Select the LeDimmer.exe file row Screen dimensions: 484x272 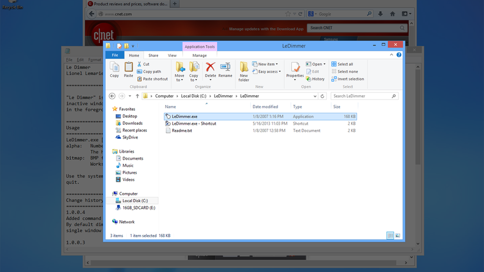tap(260, 116)
